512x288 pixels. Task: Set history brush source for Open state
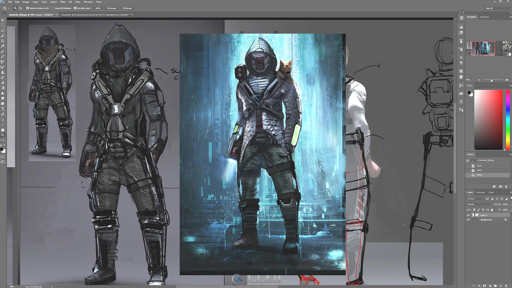tap(467, 166)
